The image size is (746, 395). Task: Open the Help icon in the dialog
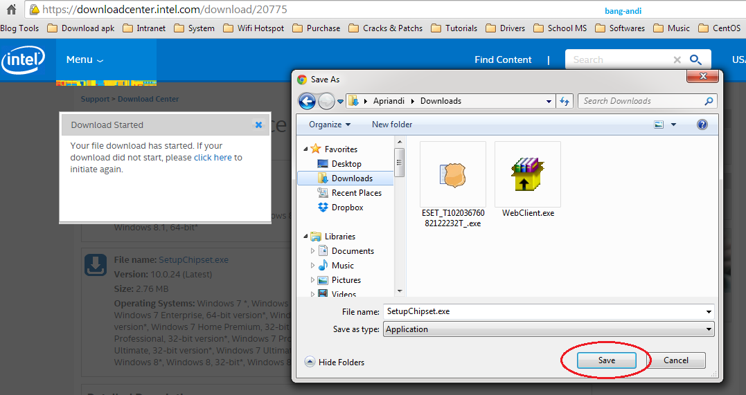[702, 125]
